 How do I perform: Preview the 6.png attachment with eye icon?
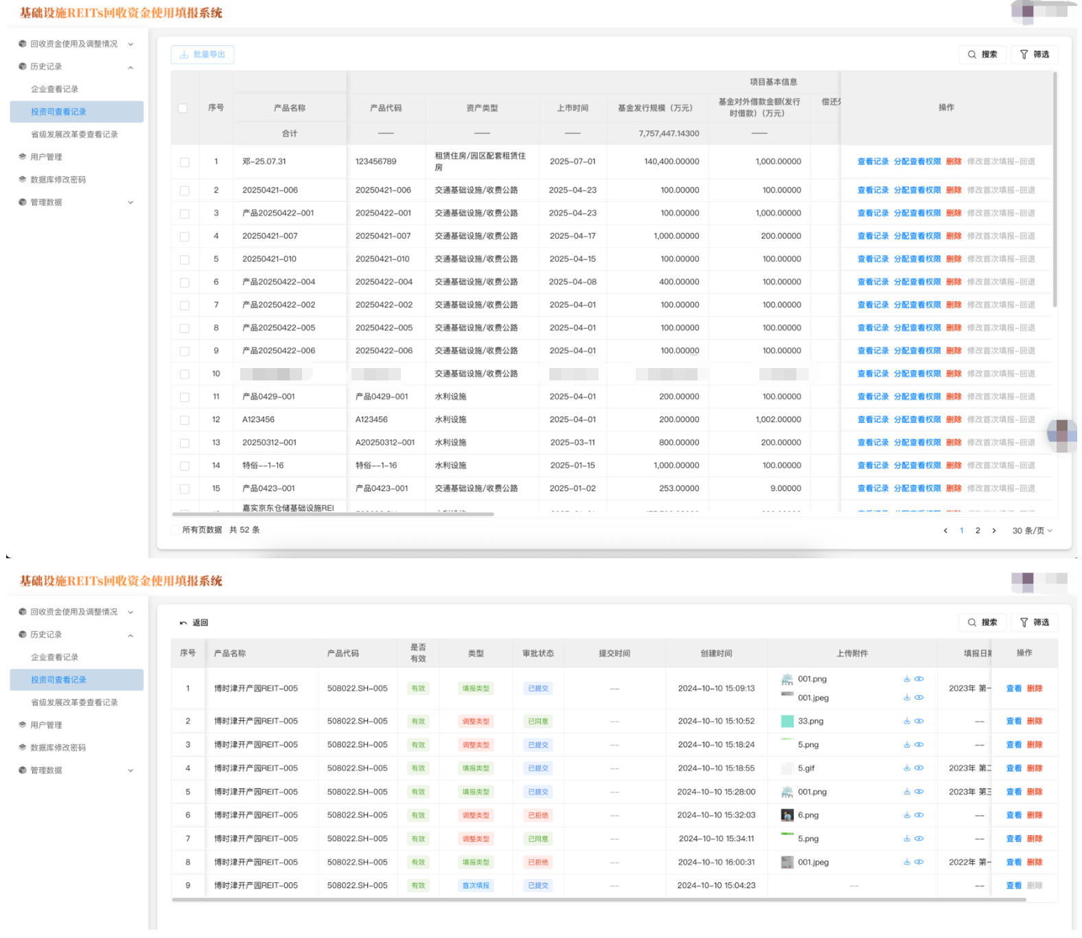pos(919,815)
